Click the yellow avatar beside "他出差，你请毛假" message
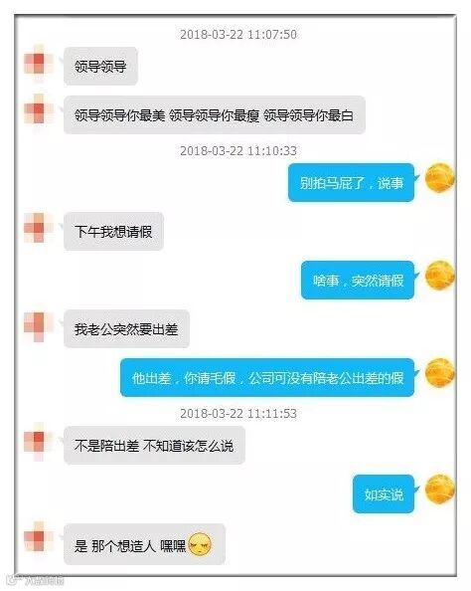The image size is (471, 591). (x=439, y=373)
